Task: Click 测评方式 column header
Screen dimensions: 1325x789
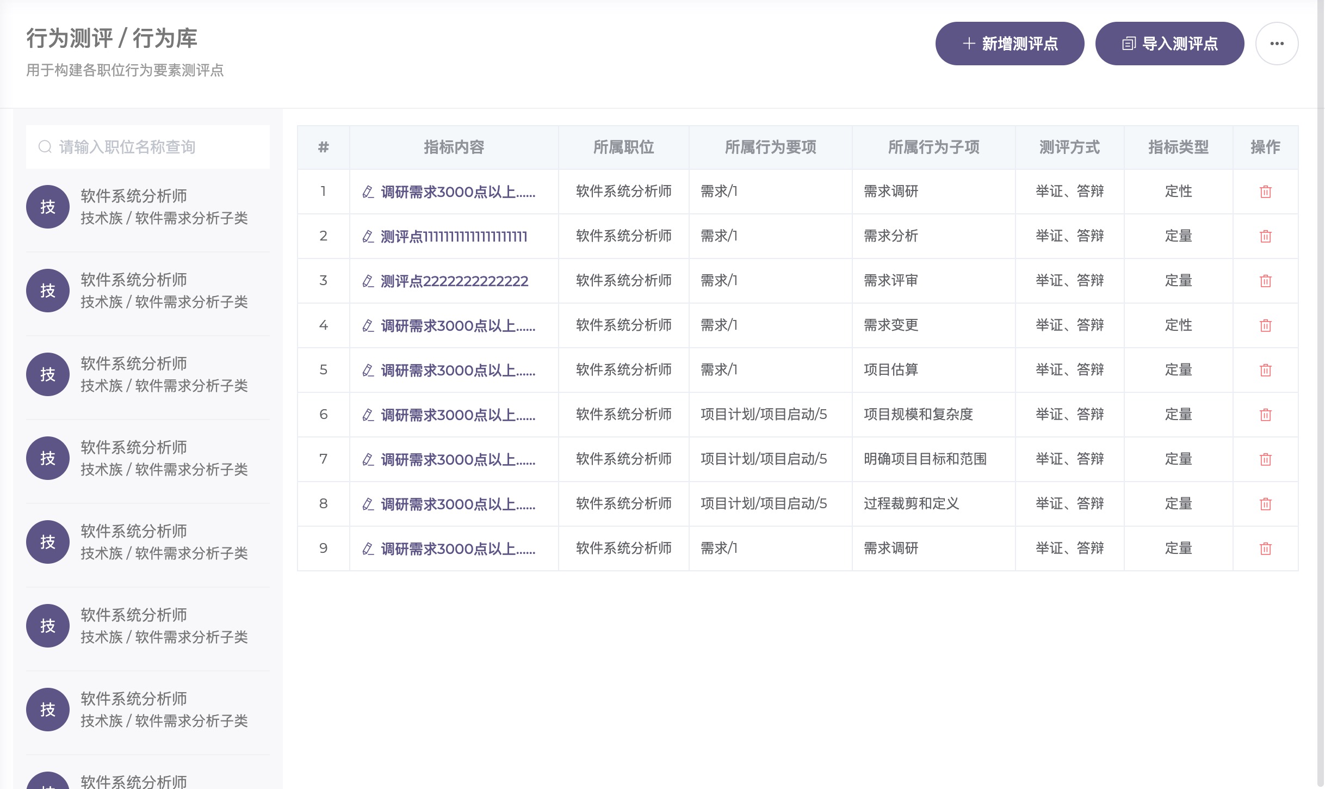Action: 1069,147
